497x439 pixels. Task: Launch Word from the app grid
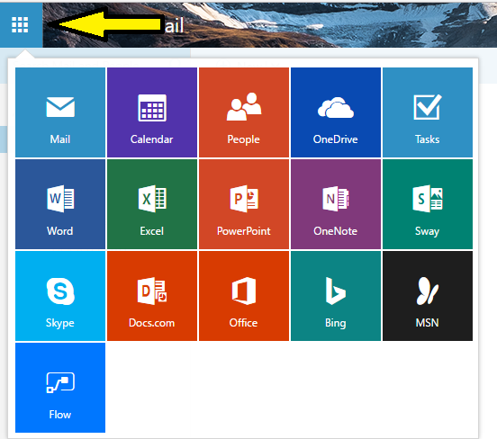point(60,204)
